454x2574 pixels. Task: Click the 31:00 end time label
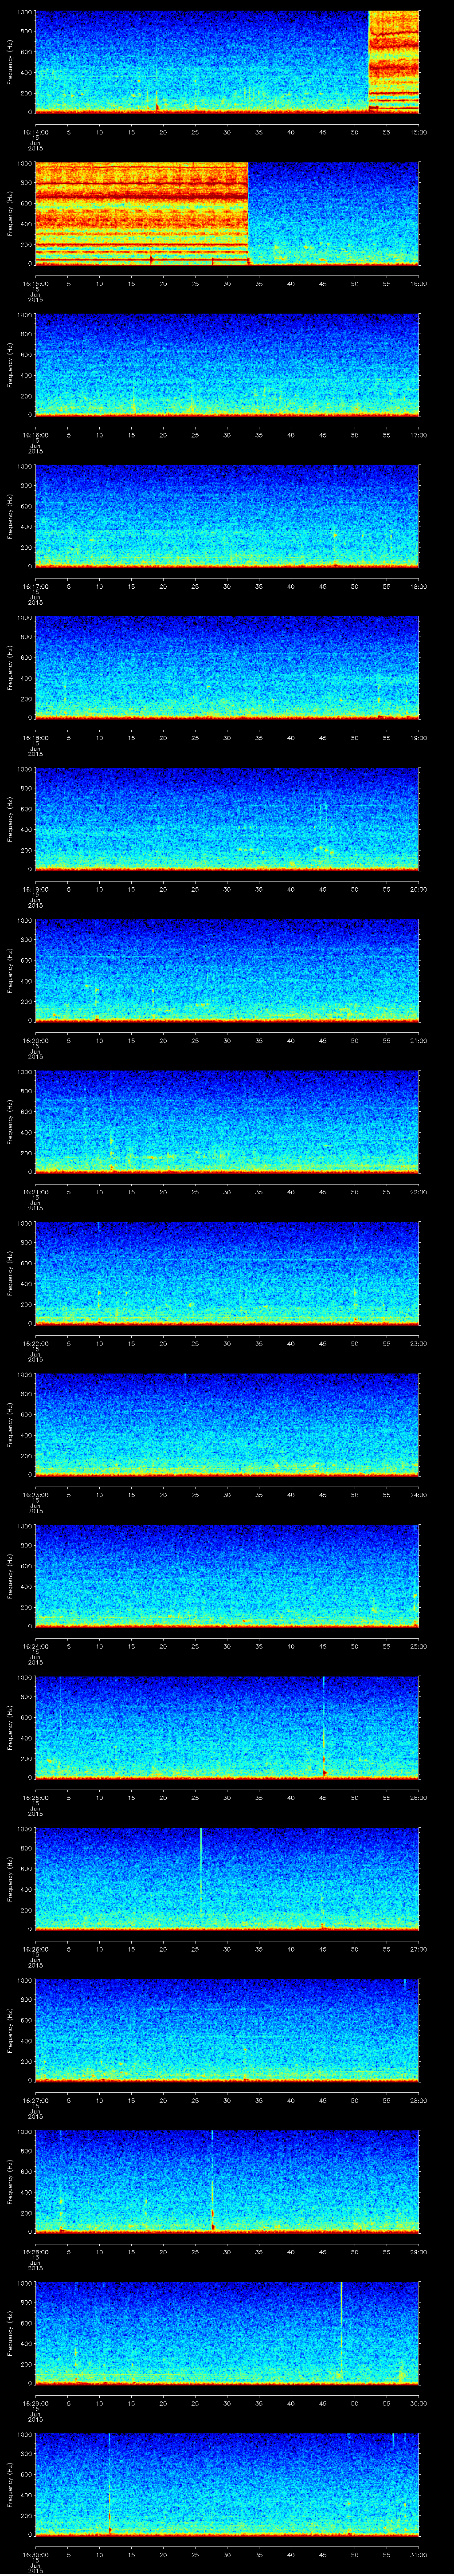pos(418,2554)
